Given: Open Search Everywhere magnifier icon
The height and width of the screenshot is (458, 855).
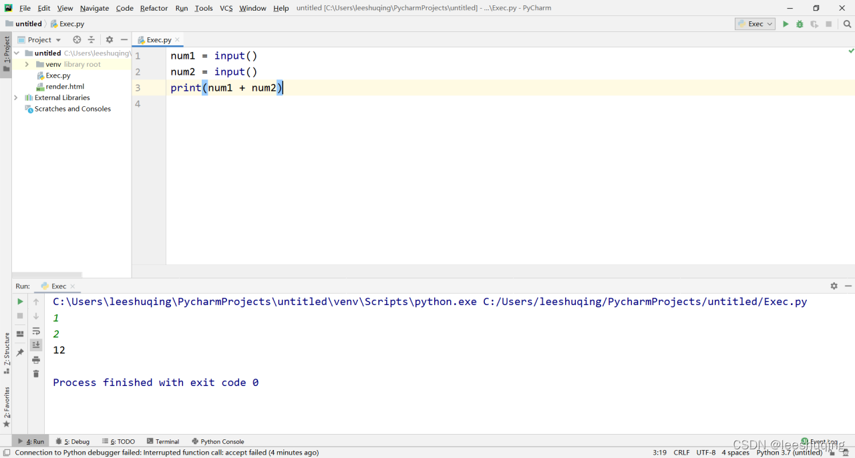Looking at the screenshot, I should (847, 24).
